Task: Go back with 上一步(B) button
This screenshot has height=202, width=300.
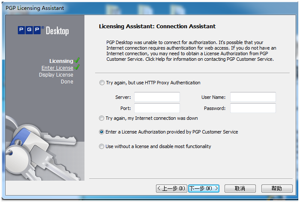Action: pos(171,188)
